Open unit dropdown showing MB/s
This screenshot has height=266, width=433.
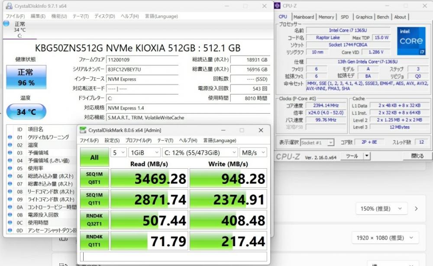coord(253,153)
